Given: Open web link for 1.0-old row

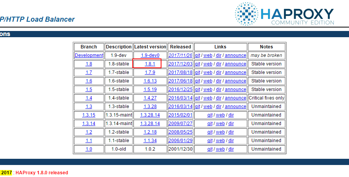Looking at the screenshot, I should pyautogui.click(x=220, y=149).
